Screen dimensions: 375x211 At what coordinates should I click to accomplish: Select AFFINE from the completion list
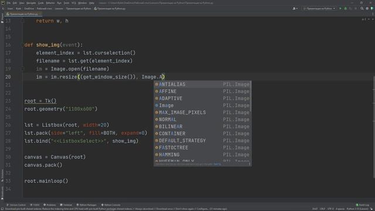click(x=202, y=91)
